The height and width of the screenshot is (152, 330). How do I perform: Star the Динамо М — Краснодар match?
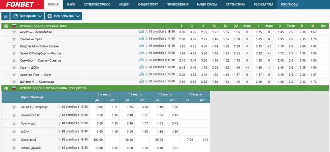[x=14, y=81]
